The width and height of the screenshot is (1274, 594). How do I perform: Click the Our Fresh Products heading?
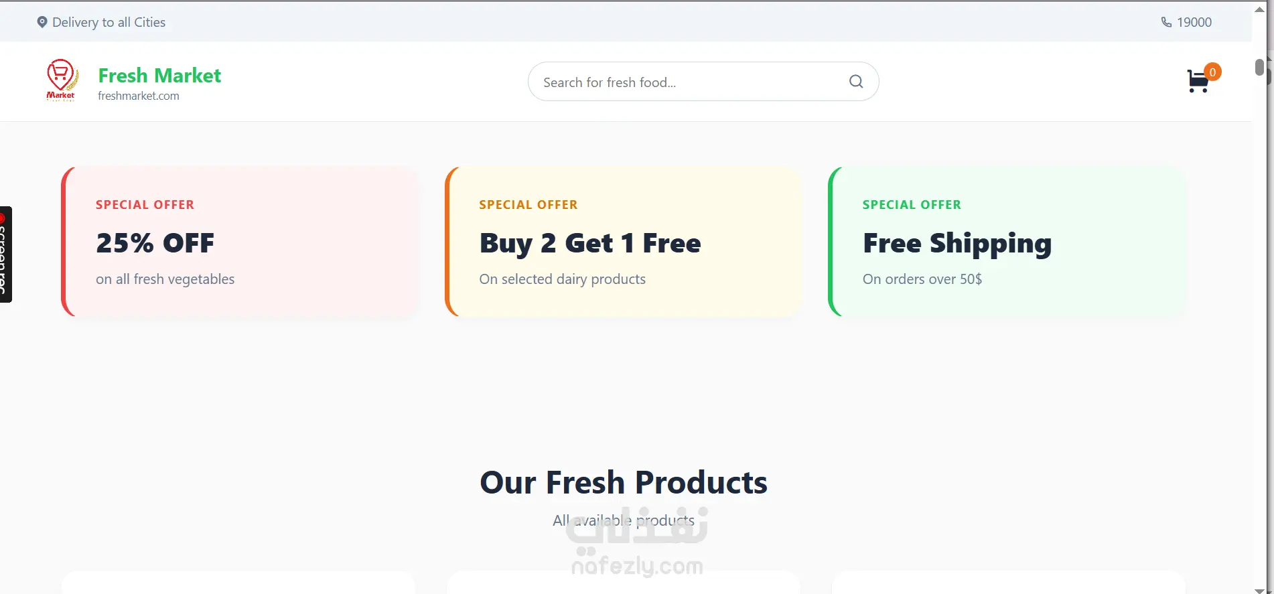point(624,482)
